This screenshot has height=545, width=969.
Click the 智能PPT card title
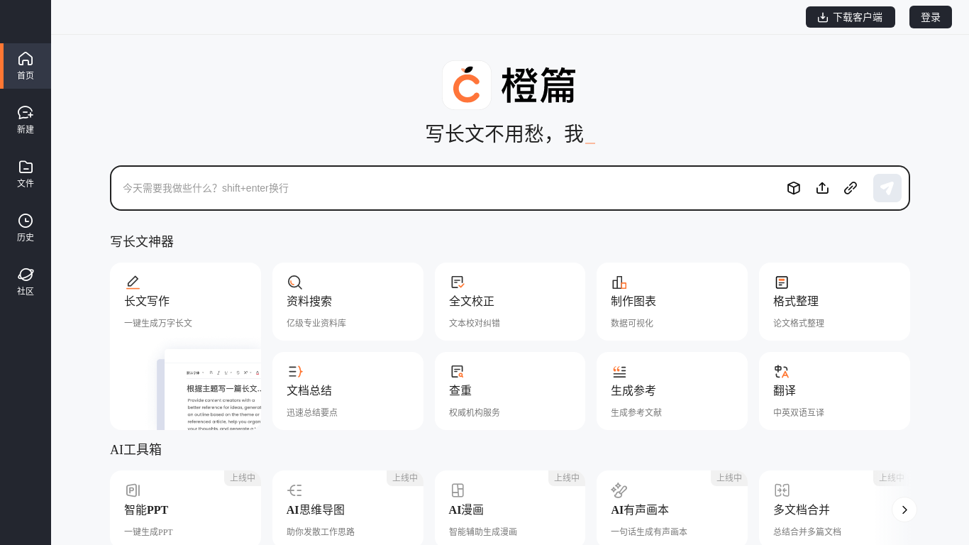click(146, 510)
